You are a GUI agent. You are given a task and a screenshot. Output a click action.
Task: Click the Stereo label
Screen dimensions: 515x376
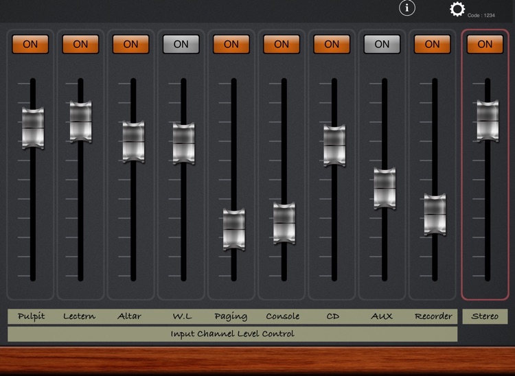click(x=485, y=316)
